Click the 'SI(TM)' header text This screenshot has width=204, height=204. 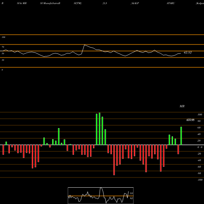[x=78, y=3]
